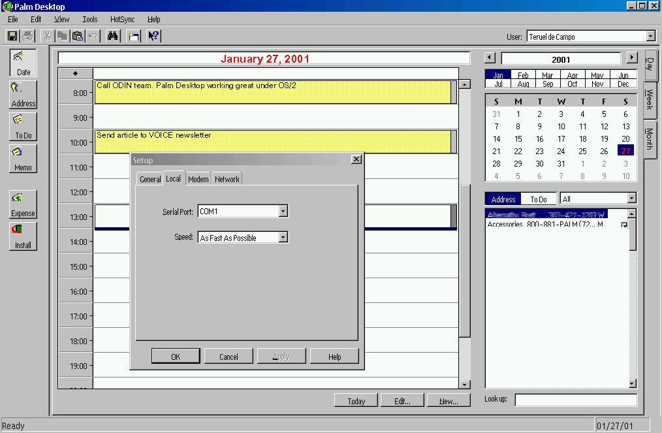The image size is (662, 433).
Task: Select Jun in the month grid
Action: pos(623,74)
